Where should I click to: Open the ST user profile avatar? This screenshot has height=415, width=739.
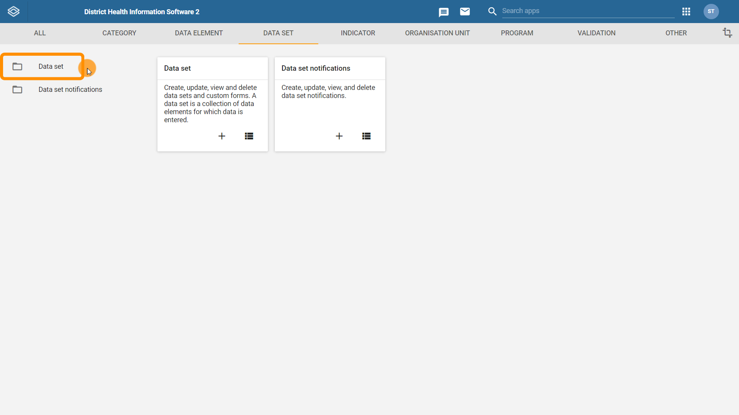pos(711,12)
